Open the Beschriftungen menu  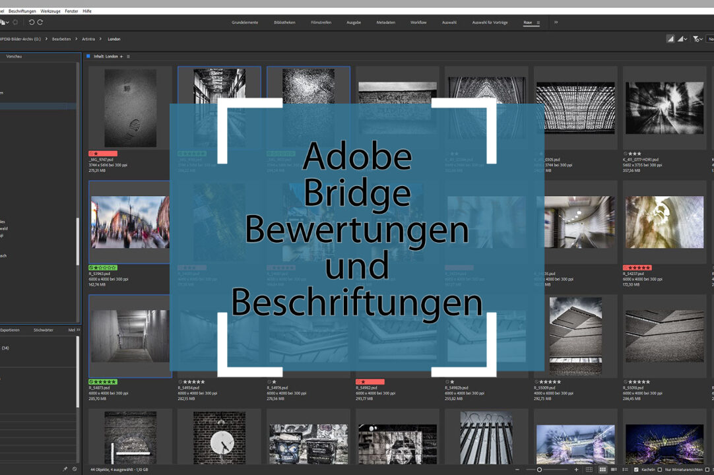pos(22,11)
